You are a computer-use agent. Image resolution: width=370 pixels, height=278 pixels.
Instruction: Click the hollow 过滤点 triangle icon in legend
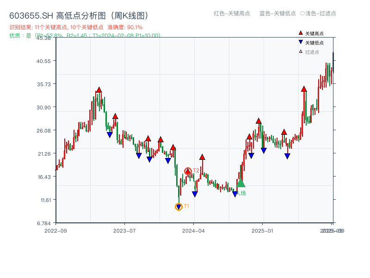point(300,51)
